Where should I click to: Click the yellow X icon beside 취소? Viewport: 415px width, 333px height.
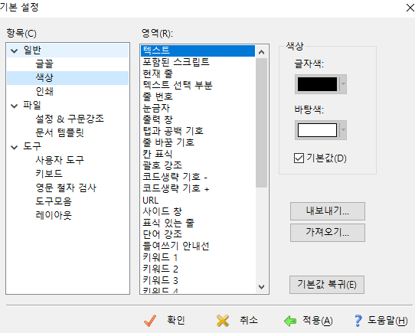pos(223,321)
